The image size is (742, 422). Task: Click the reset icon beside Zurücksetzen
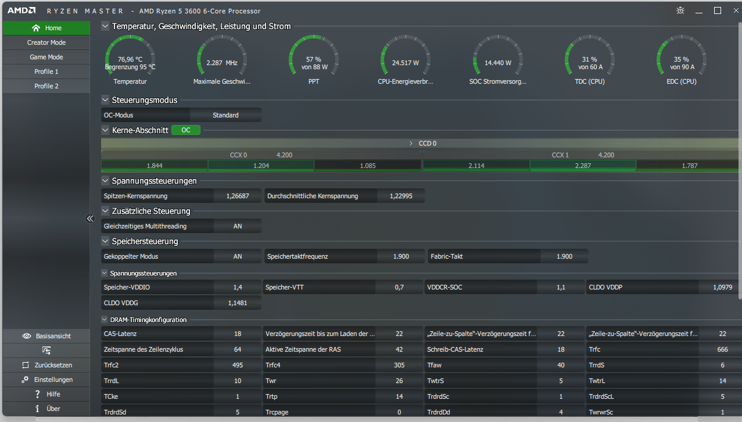[25, 365]
